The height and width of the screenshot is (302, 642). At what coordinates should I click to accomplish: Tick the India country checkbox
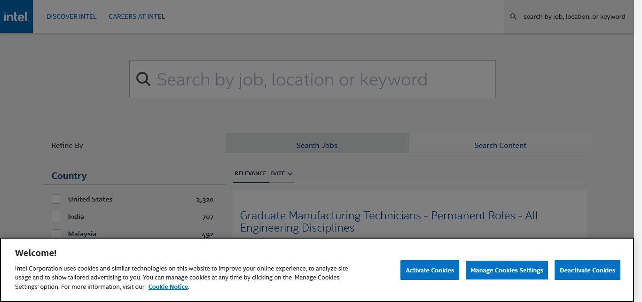click(x=56, y=217)
